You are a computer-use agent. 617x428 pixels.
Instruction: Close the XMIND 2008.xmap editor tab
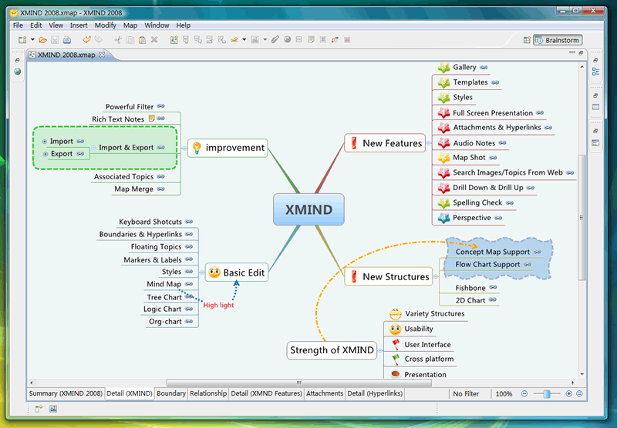point(103,55)
